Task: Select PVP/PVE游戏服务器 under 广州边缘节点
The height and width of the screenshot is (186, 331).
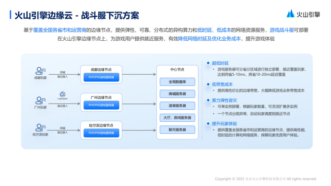Action: pos(101,105)
